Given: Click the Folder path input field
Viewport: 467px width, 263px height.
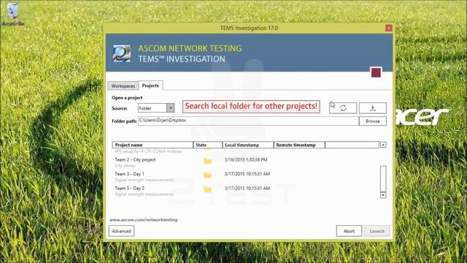Looking at the screenshot, I should pyautogui.click(x=248, y=121).
